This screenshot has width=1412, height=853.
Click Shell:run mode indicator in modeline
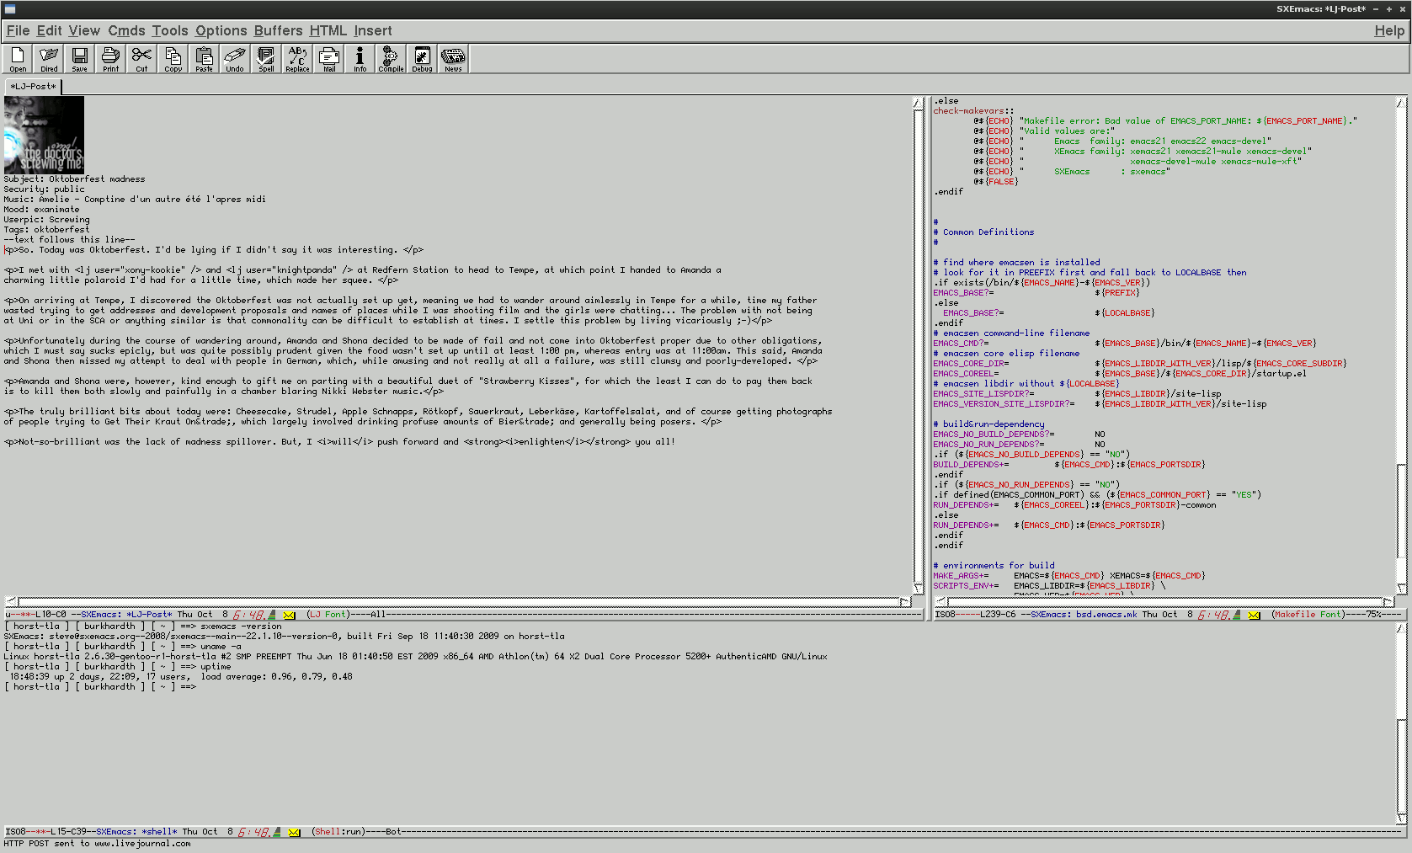coord(339,832)
